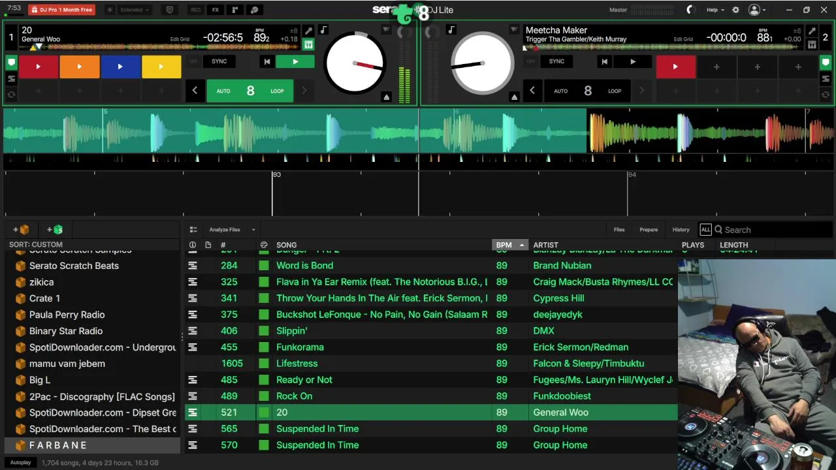Select the saved loops tab icon on deck 1
The height and width of the screenshot is (470, 836).
coord(11,79)
